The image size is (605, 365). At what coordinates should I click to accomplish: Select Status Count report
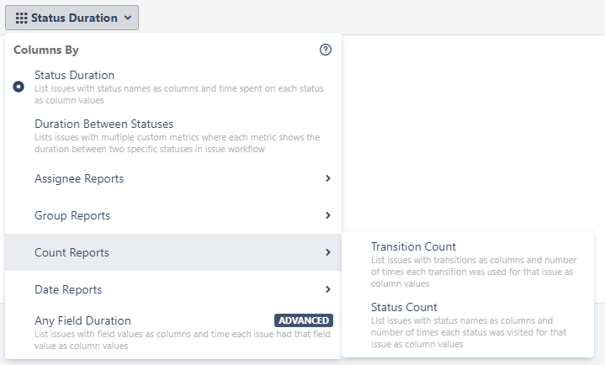pos(404,307)
